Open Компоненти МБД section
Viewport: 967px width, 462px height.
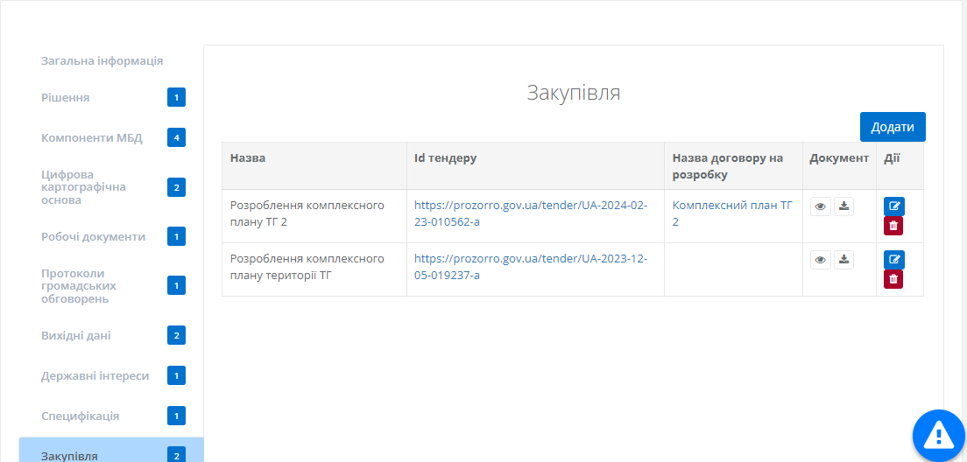[x=91, y=137]
